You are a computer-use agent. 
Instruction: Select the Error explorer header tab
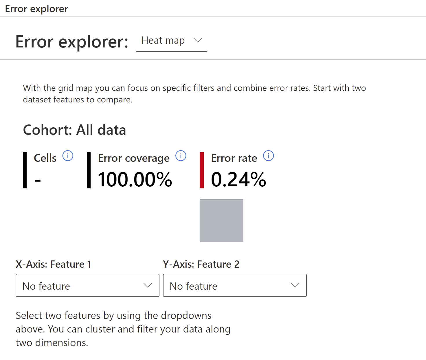tap(36, 9)
